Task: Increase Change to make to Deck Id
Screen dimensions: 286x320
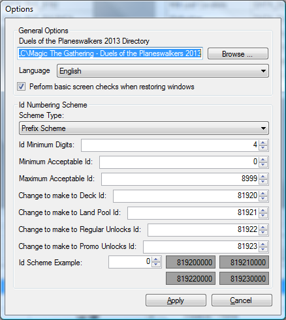Action: click(263, 194)
